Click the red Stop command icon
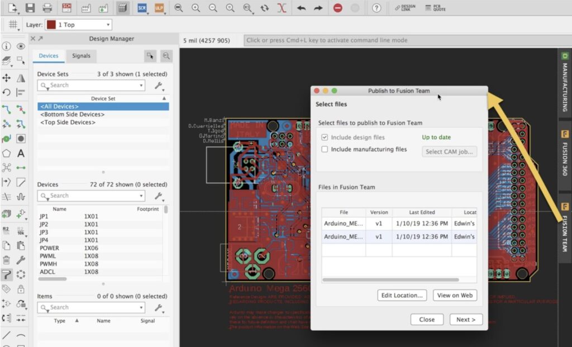 337,8
